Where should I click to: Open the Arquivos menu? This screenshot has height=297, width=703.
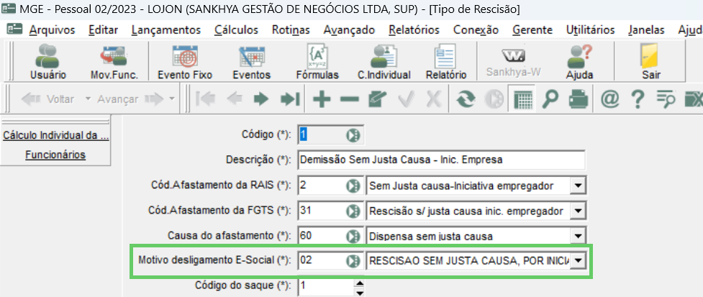(x=52, y=30)
